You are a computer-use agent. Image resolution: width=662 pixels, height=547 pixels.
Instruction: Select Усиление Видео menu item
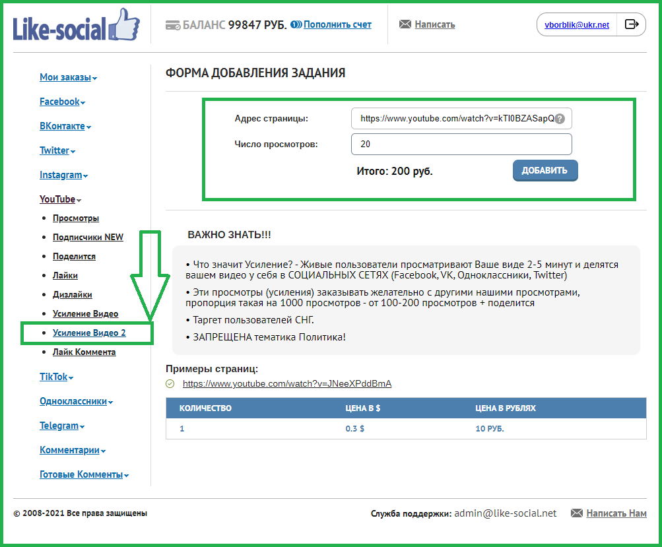tap(86, 313)
